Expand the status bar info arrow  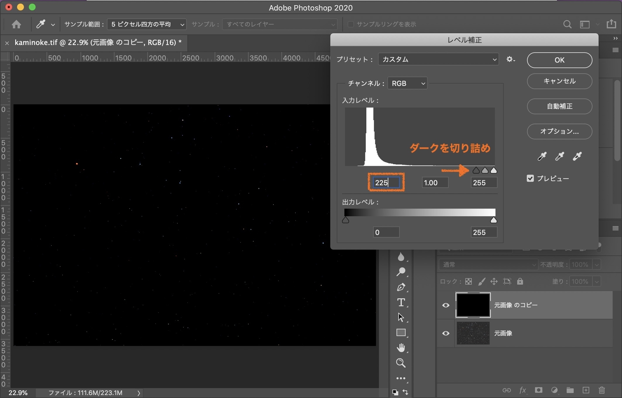(139, 393)
